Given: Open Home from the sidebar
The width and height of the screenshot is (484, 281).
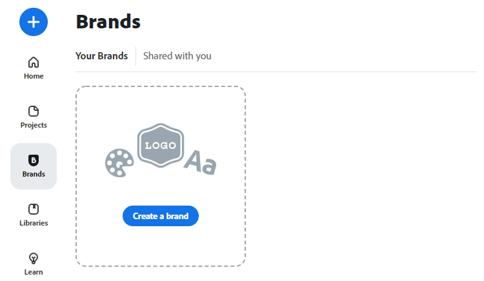Looking at the screenshot, I should (x=34, y=63).
